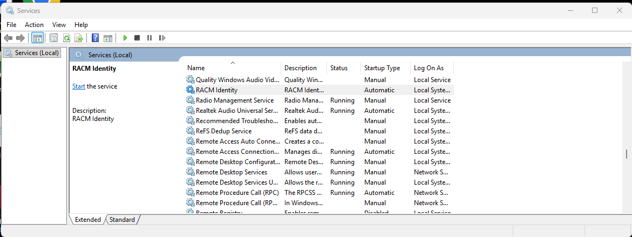Click Local Service logon of Radio Management

point(432,100)
